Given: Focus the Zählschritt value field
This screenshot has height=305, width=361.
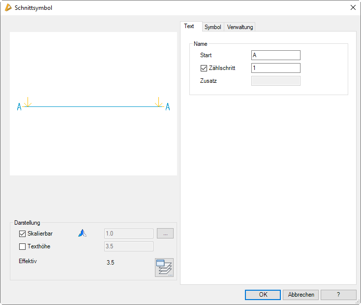Looking at the screenshot, I should (x=275, y=68).
